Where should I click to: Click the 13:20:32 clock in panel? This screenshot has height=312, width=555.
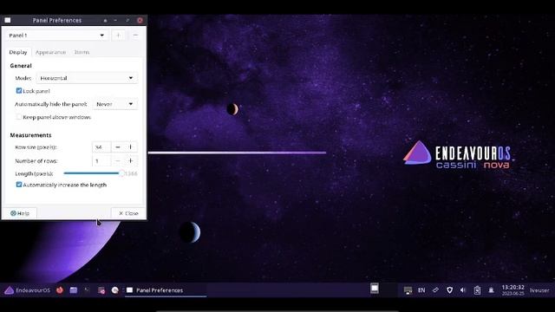click(x=513, y=290)
